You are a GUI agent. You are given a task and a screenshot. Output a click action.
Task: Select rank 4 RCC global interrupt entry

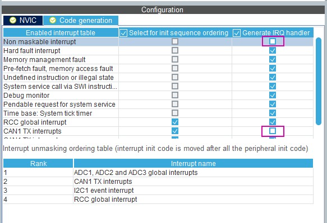[105, 200]
